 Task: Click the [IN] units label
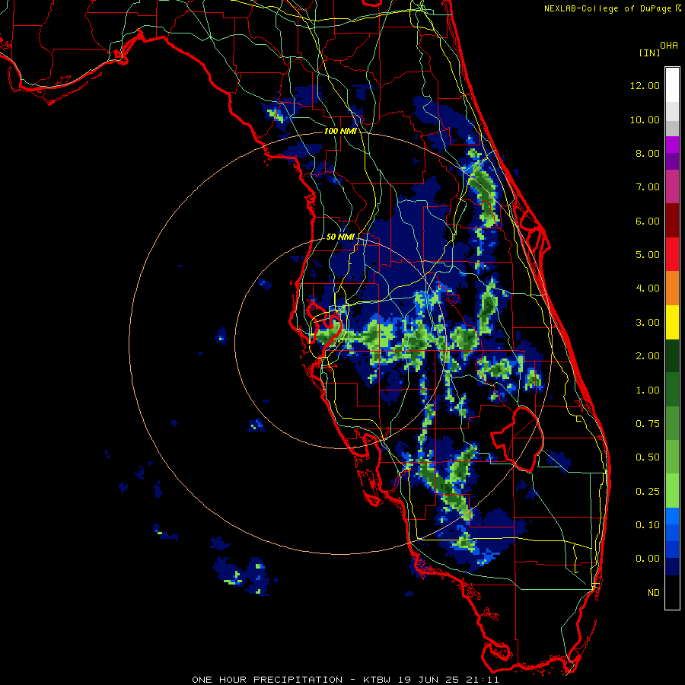(649, 53)
